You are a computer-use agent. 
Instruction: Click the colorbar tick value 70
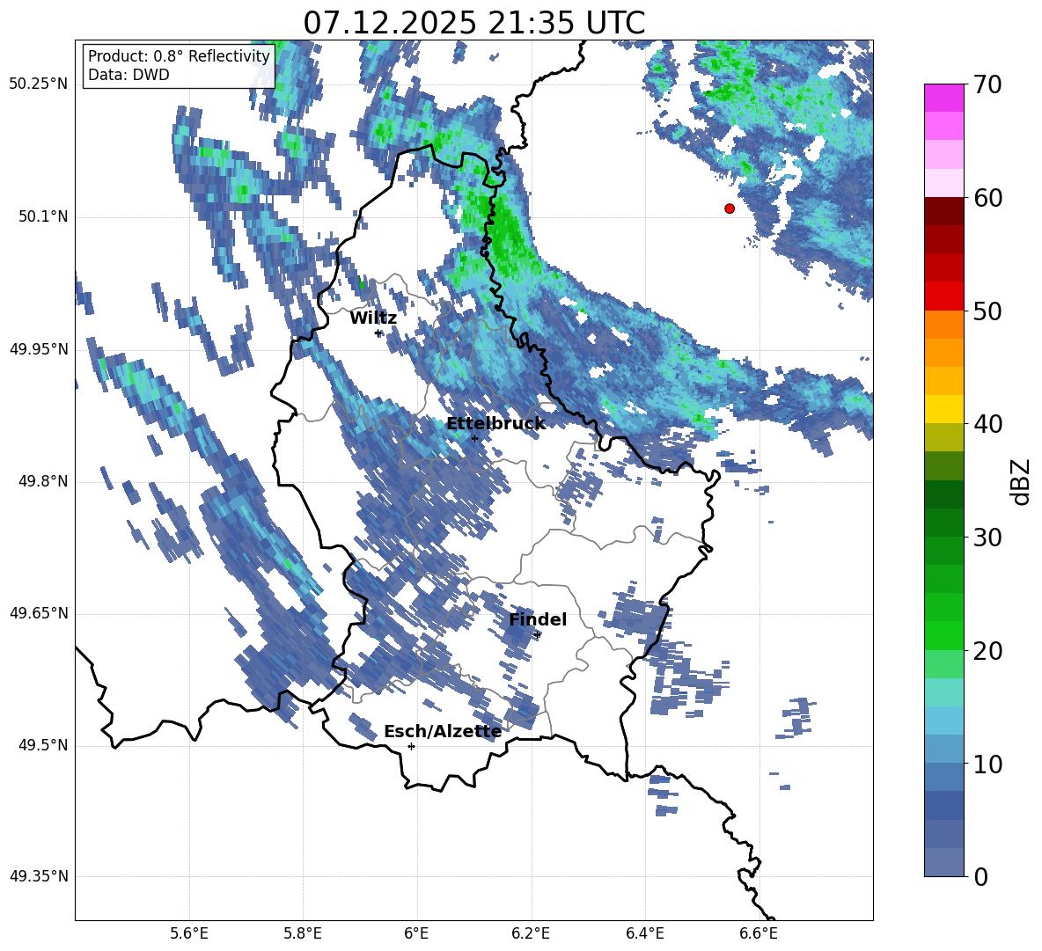click(987, 85)
